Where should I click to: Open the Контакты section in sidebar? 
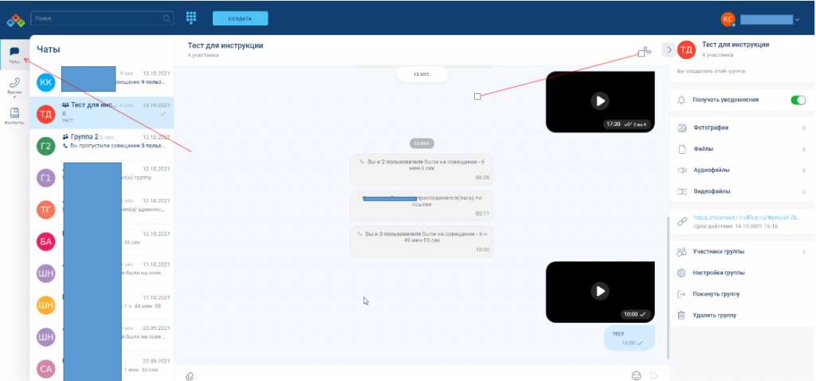[x=14, y=116]
